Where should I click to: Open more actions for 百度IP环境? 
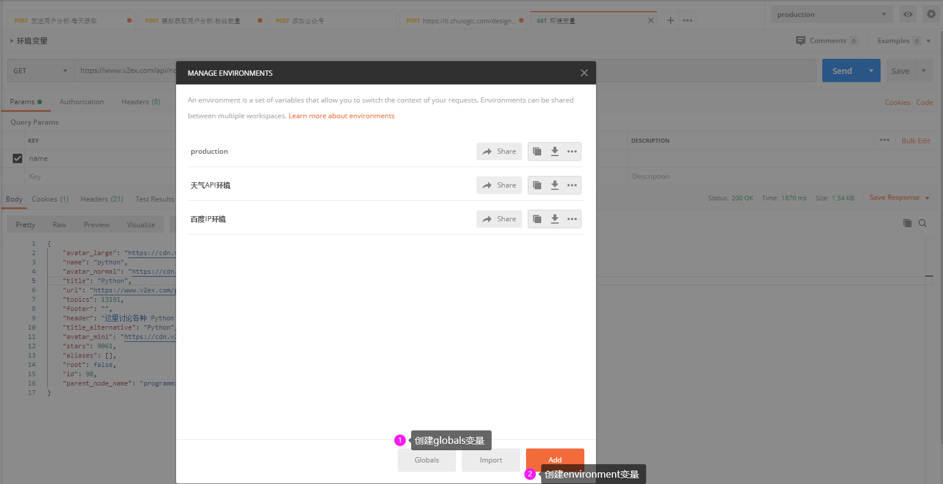572,219
